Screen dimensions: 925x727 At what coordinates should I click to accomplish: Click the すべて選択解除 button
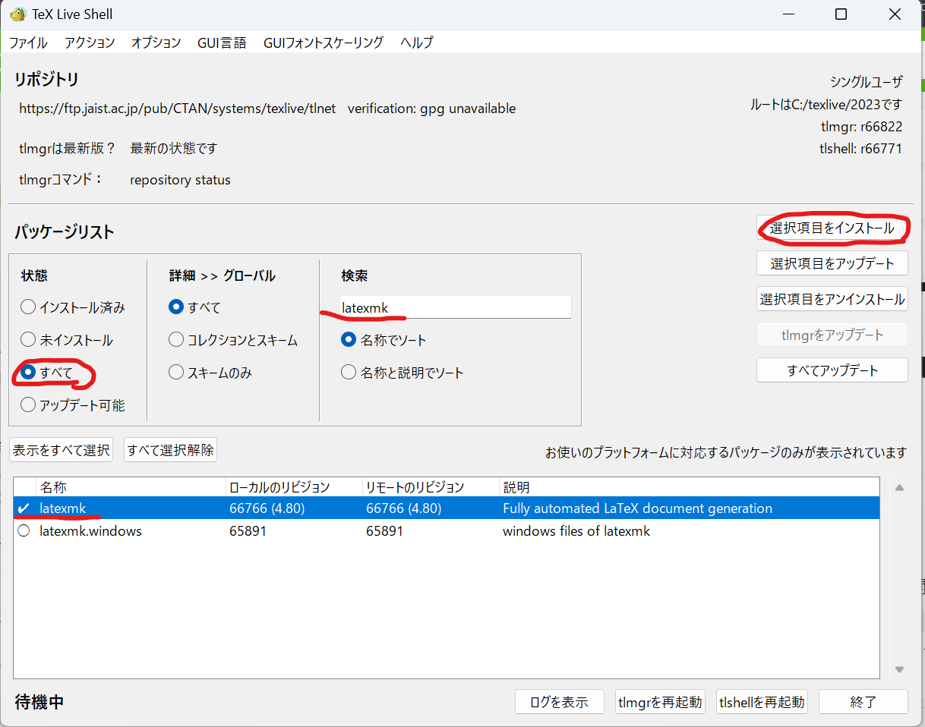pyautogui.click(x=169, y=449)
